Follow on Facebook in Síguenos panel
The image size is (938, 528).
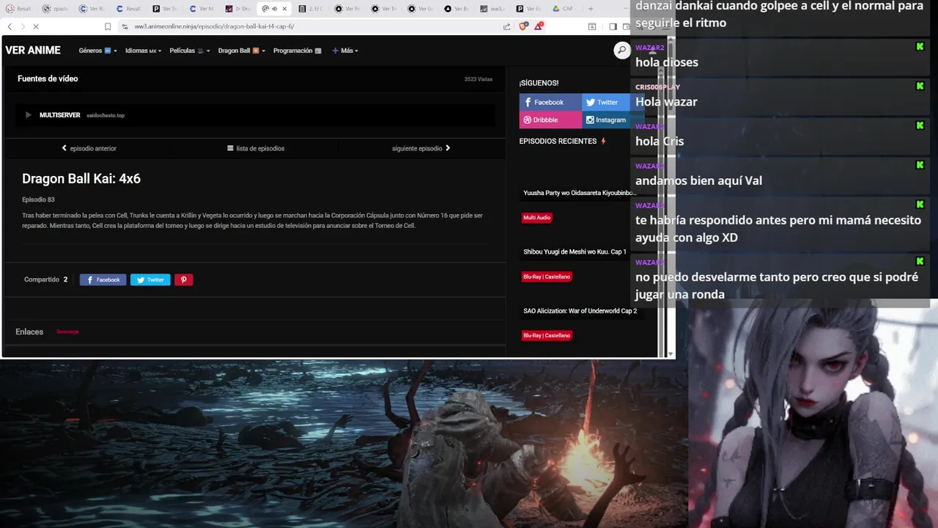[x=550, y=102]
